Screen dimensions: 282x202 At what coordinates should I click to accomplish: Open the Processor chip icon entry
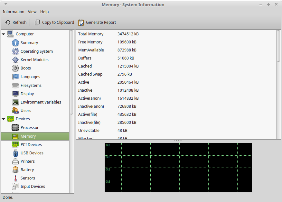[x=15, y=128]
